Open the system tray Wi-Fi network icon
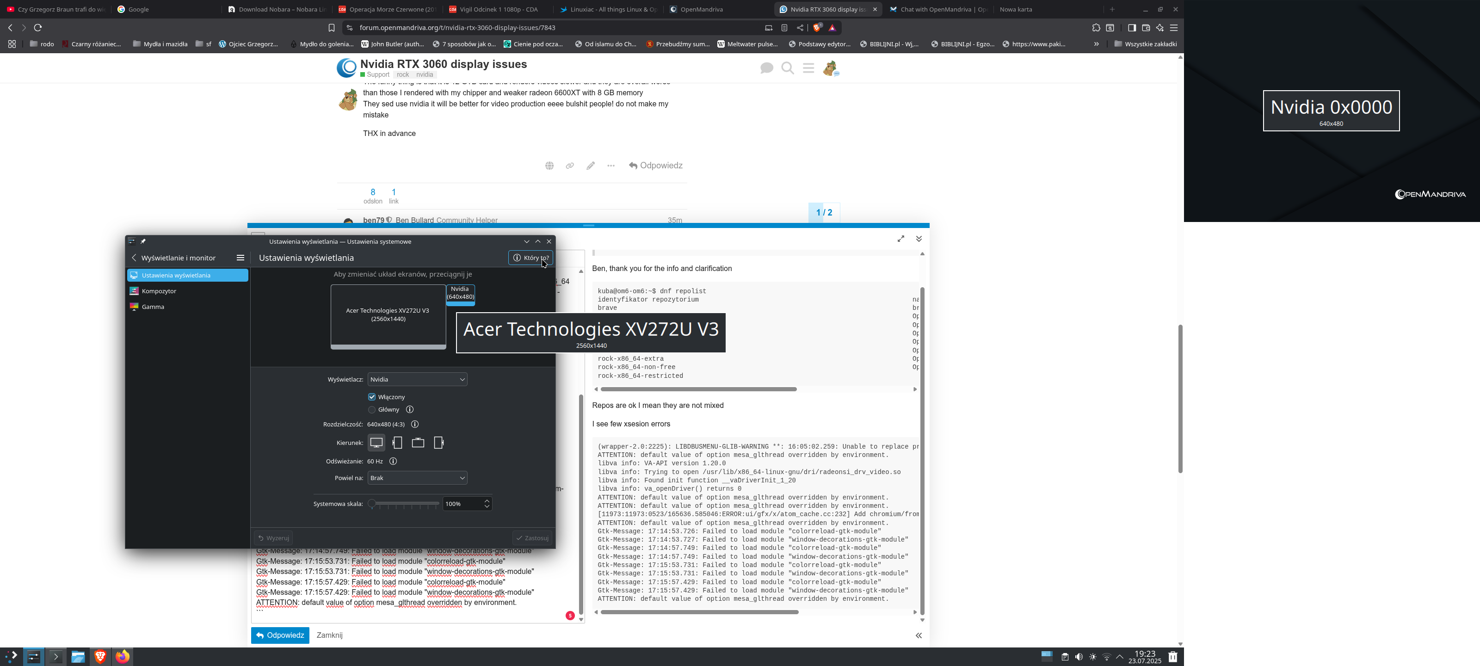The image size is (1480, 666). tap(1106, 657)
